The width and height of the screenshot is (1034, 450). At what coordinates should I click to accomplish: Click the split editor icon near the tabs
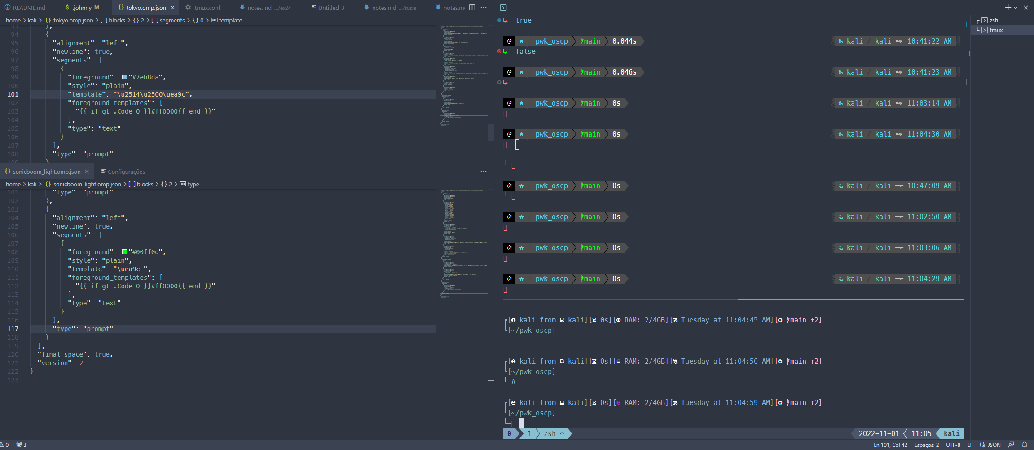pyautogui.click(x=472, y=8)
